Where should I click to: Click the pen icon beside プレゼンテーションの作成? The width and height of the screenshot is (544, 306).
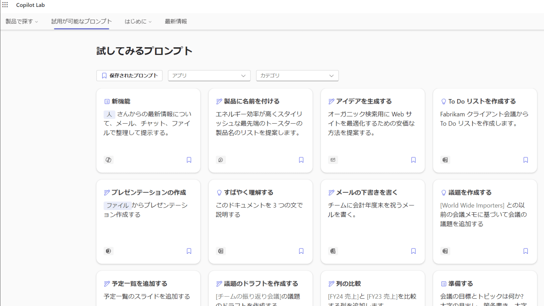(x=107, y=193)
